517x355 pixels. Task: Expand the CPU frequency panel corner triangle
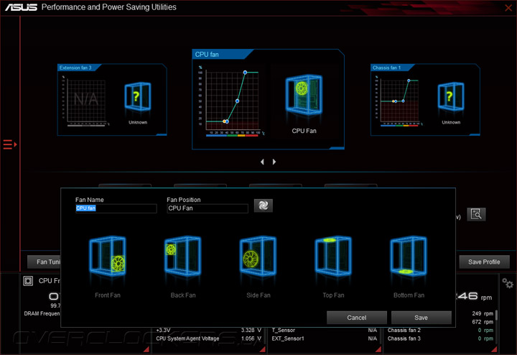146,349
